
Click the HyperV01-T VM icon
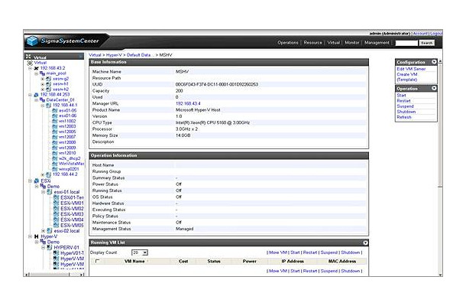click(x=57, y=253)
